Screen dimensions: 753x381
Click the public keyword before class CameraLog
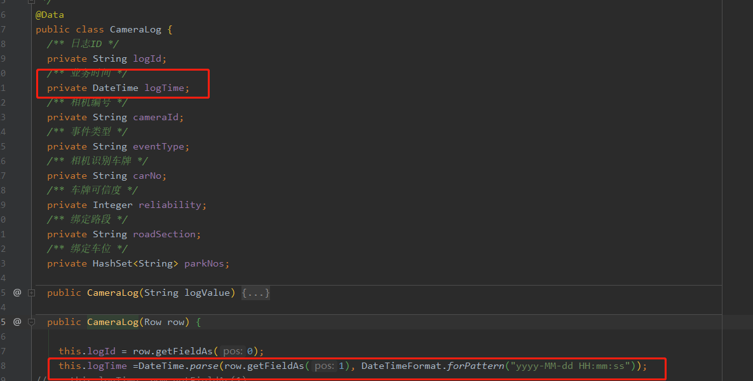click(x=52, y=29)
